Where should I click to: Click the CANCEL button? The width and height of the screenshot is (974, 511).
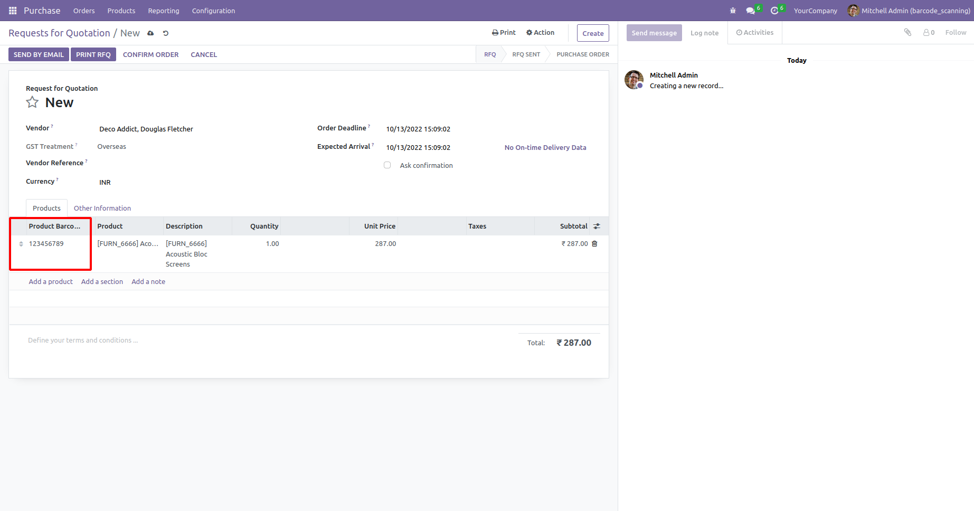[x=204, y=54]
